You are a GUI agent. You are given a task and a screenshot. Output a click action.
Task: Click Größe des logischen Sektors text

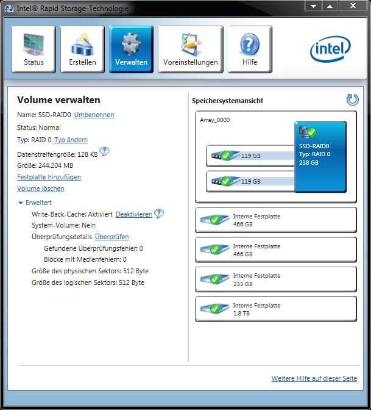[x=88, y=282]
